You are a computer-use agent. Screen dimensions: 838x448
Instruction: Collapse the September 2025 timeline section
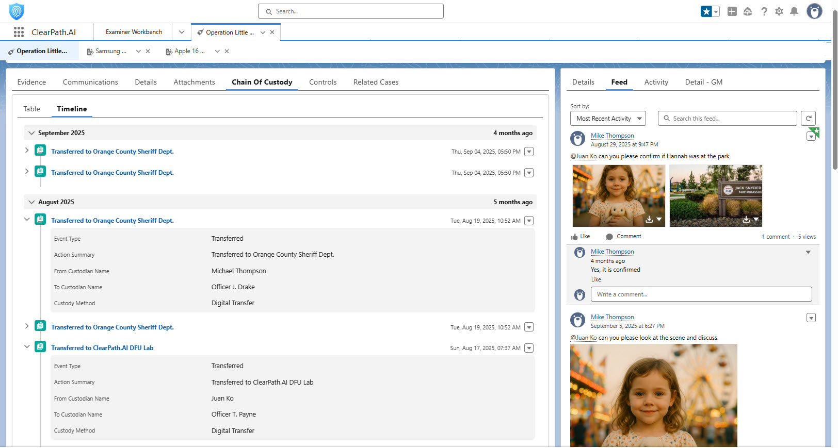(x=31, y=133)
